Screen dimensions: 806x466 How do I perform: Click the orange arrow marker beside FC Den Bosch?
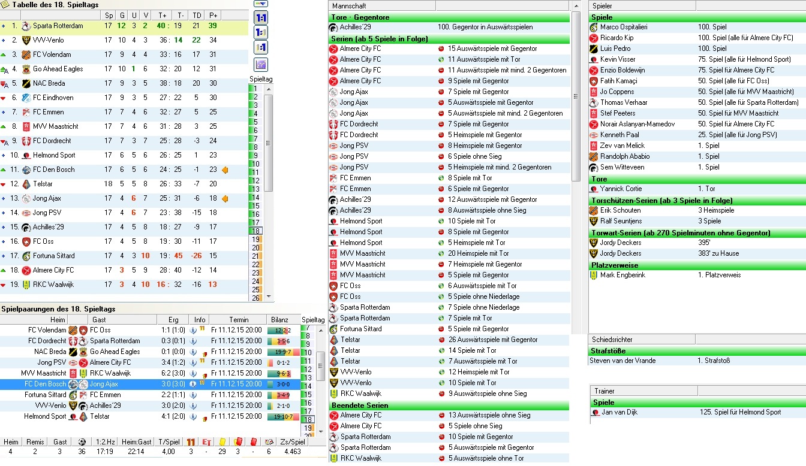point(225,170)
